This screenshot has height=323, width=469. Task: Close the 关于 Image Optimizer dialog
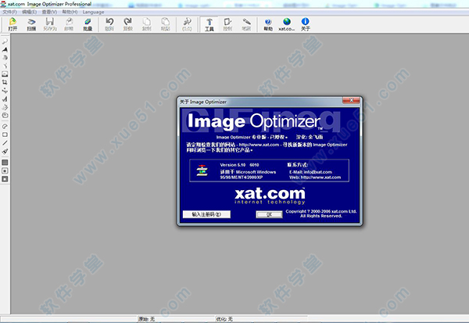pos(351,100)
